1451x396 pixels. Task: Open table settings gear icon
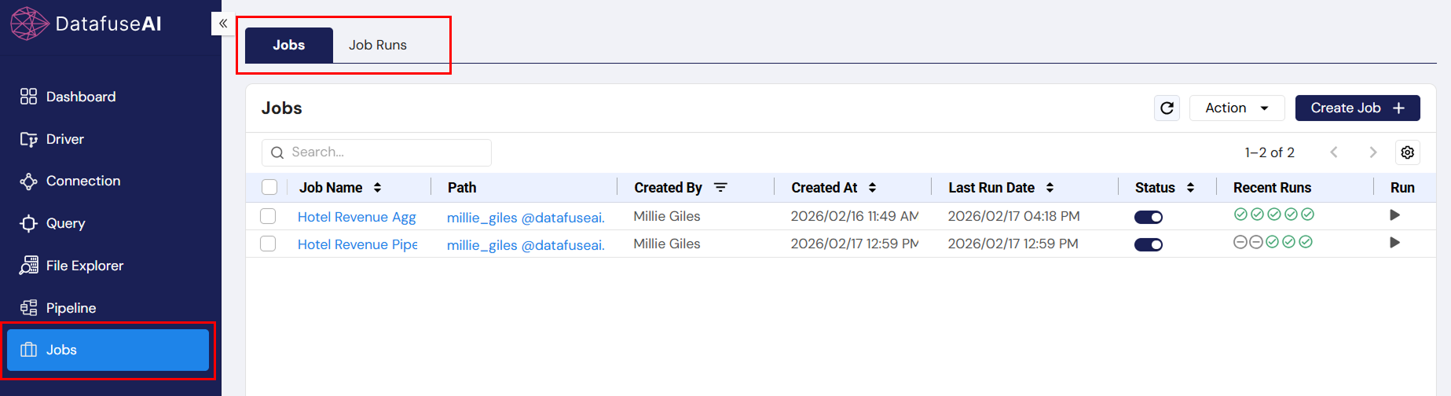point(1408,152)
